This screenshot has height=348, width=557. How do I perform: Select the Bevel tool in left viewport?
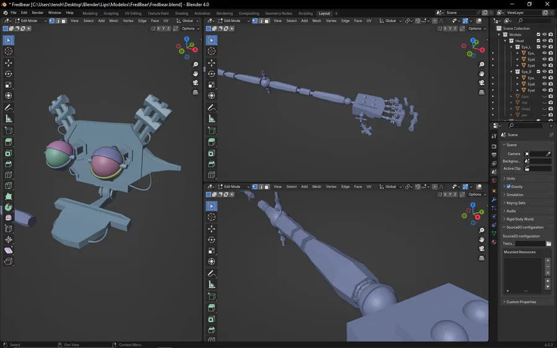click(x=9, y=164)
